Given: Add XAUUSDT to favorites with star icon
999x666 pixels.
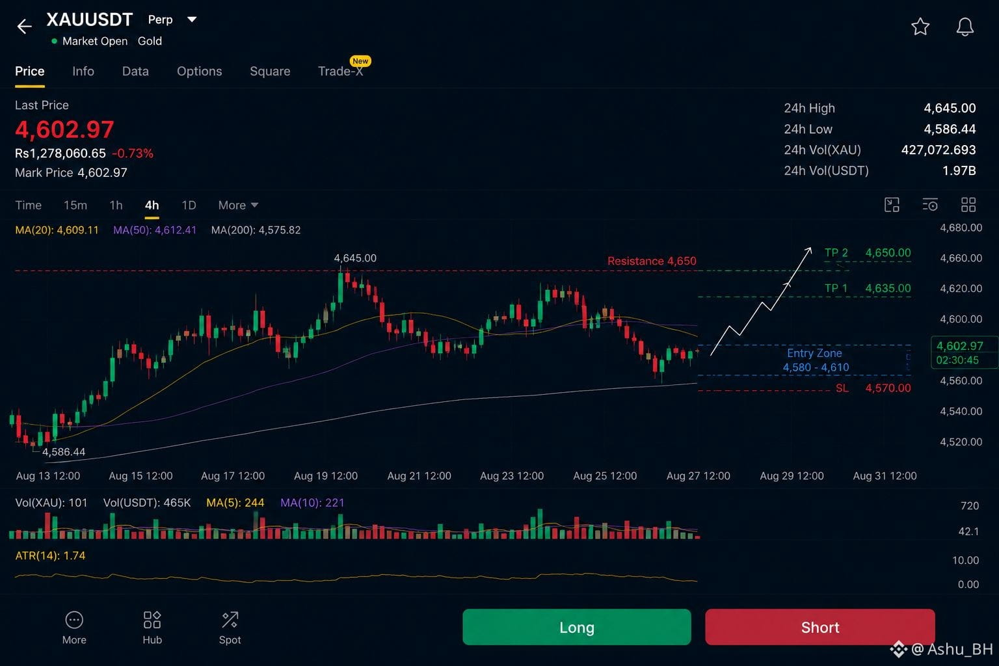Looking at the screenshot, I should [x=920, y=27].
